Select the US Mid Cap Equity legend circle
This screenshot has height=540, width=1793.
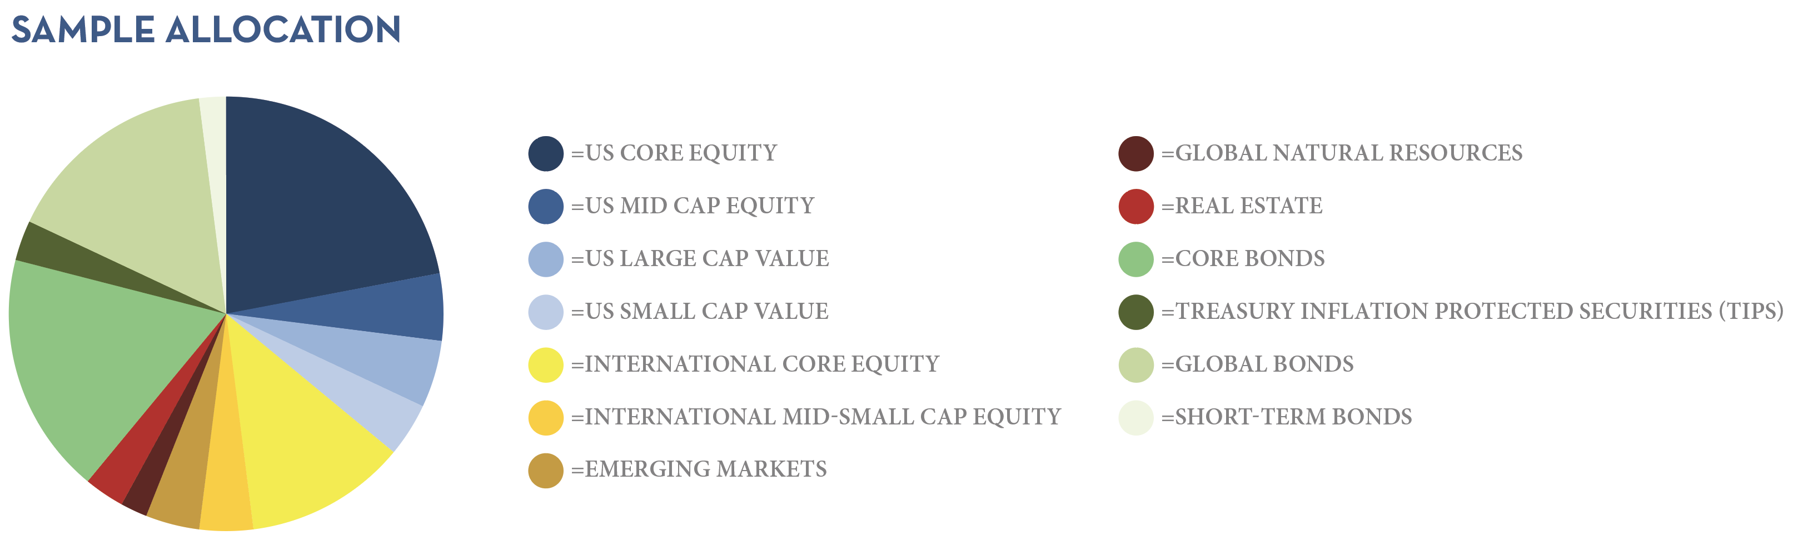pyautogui.click(x=546, y=207)
